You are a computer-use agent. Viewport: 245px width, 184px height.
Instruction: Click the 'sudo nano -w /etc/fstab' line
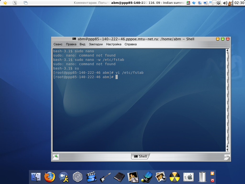tap(89, 60)
